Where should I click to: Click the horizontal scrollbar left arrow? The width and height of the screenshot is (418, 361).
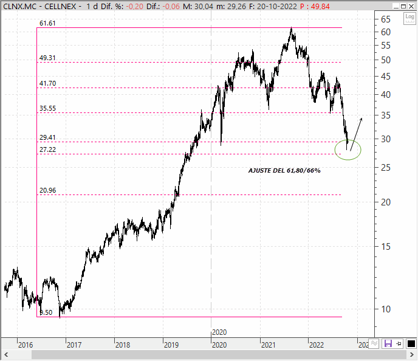coord(6,355)
